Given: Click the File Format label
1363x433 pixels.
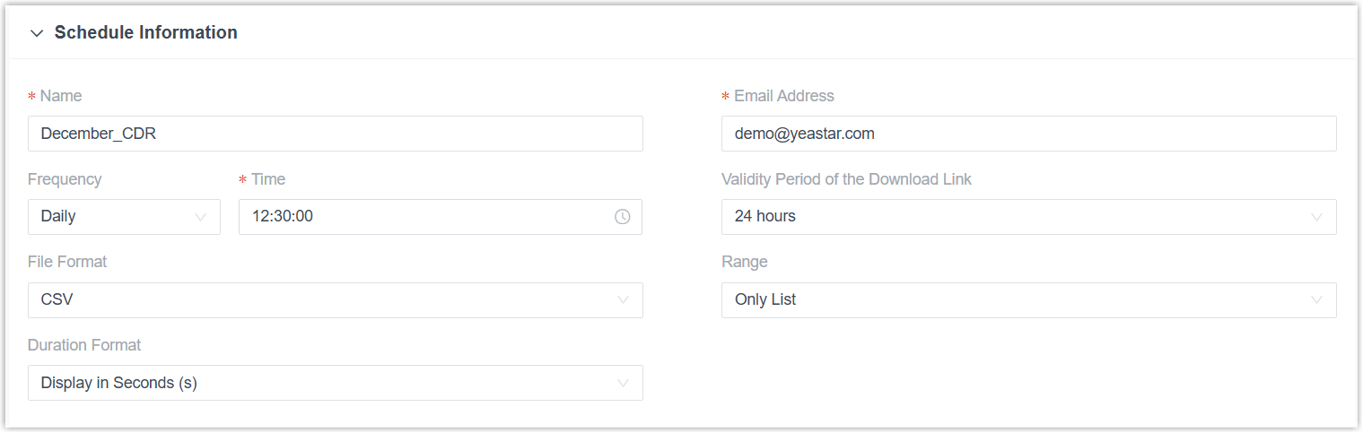Looking at the screenshot, I should tap(67, 262).
